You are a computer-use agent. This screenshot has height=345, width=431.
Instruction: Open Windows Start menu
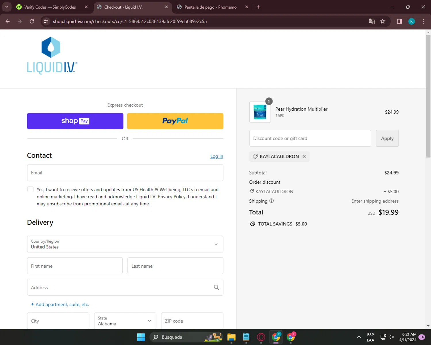pyautogui.click(x=141, y=337)
